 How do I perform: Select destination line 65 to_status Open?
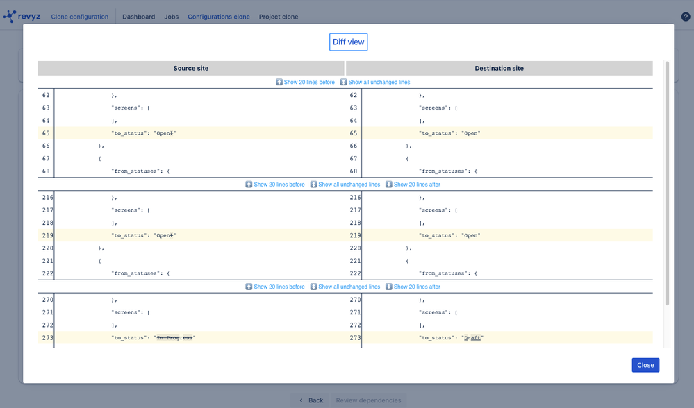pyautogui.click(x=449, y=133)
